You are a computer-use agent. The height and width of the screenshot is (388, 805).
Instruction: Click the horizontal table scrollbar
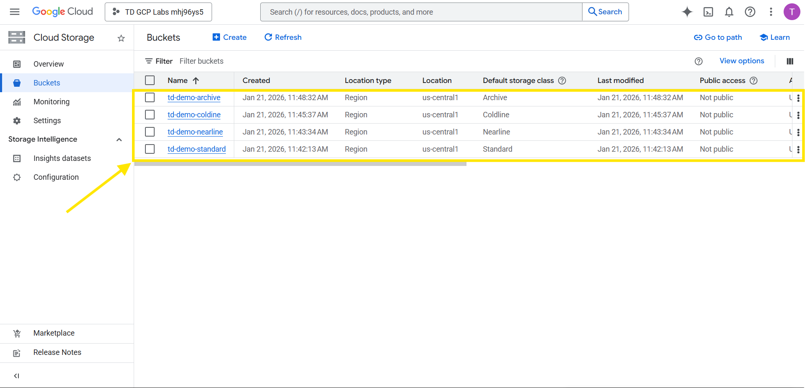pyautogui.click(x=300, y=164)
